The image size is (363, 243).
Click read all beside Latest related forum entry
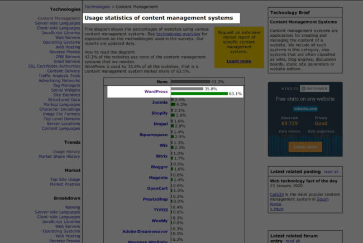[293, 241]
